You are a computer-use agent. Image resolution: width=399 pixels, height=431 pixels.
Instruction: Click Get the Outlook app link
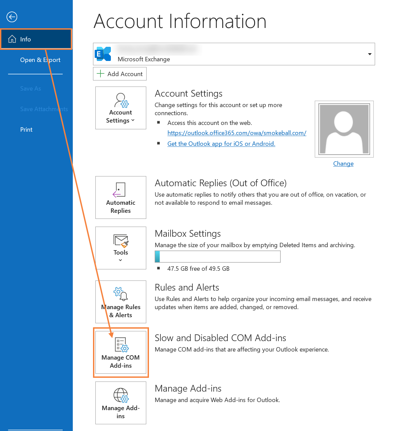pos(221,144)
